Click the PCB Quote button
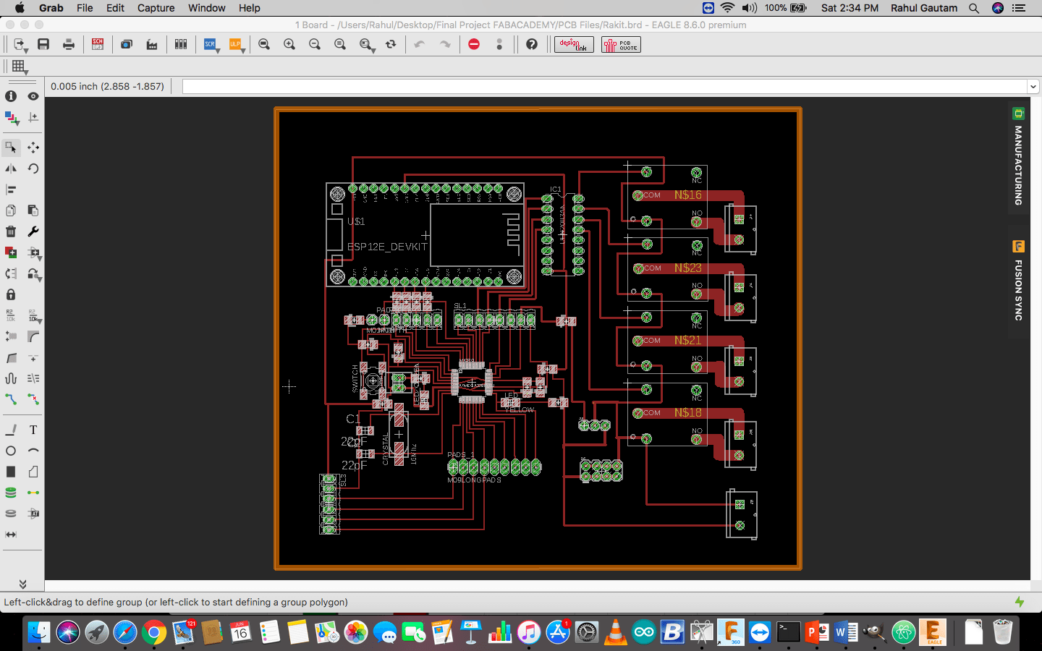This screenshot has height=651, width=1042. click(621, 44)
